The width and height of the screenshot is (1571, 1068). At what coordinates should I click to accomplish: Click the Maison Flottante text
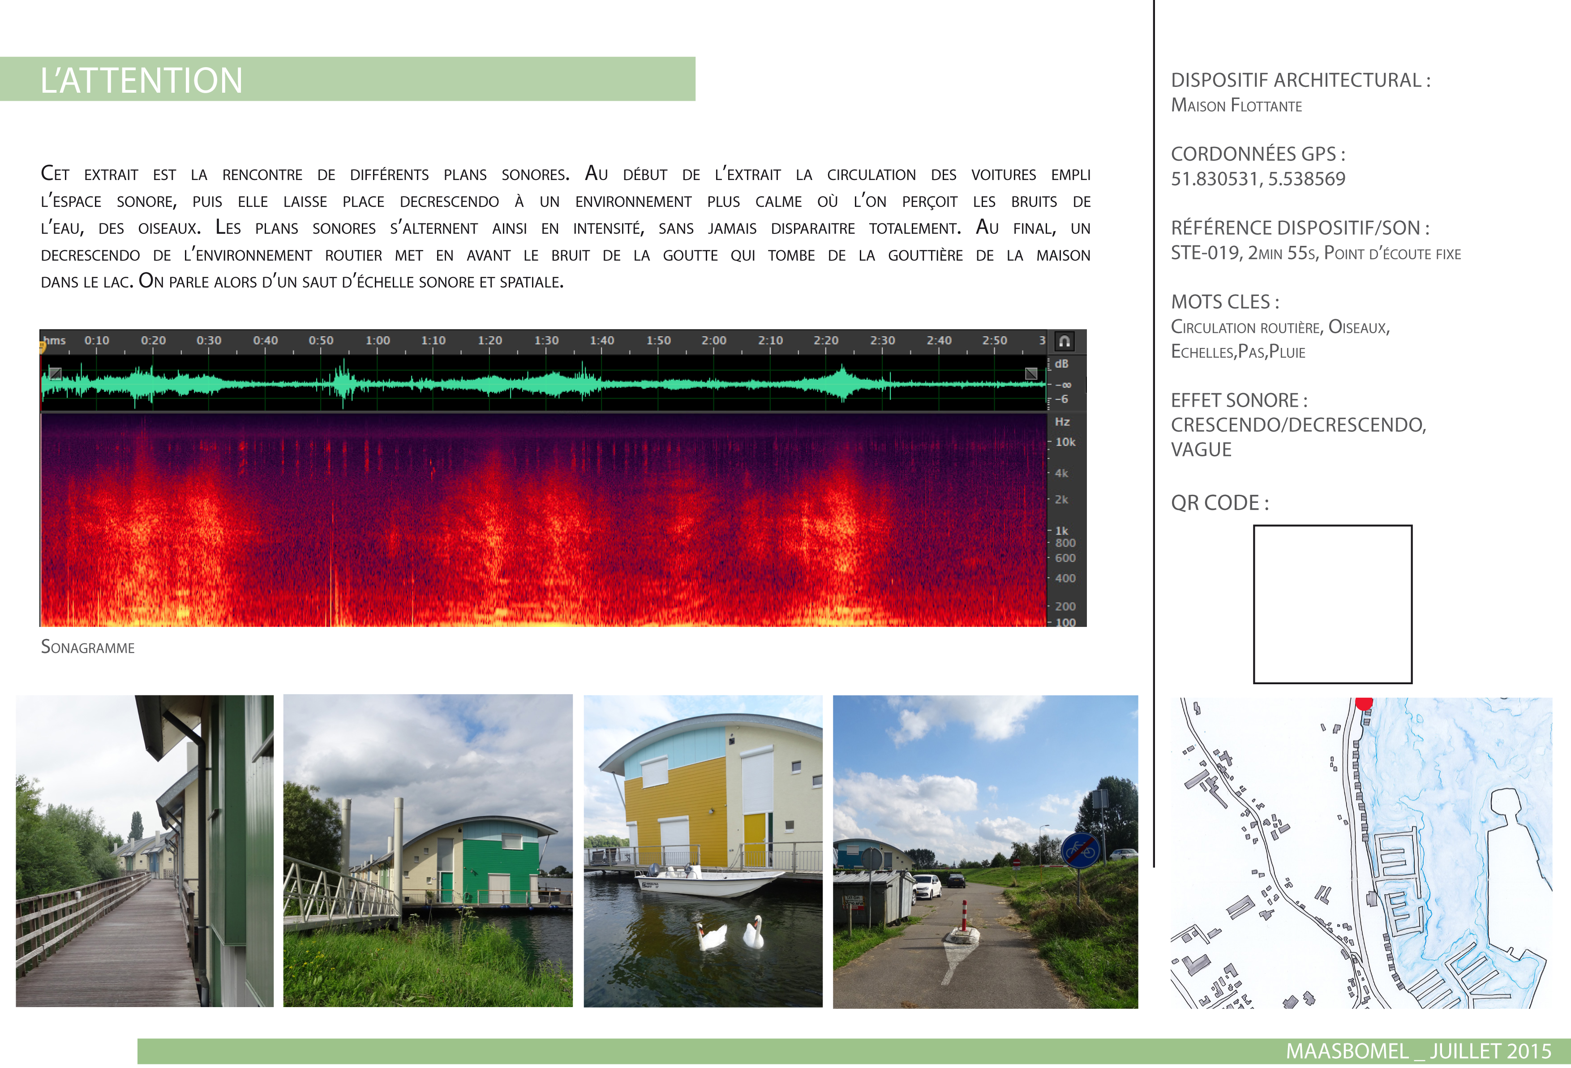(1236, 105)
